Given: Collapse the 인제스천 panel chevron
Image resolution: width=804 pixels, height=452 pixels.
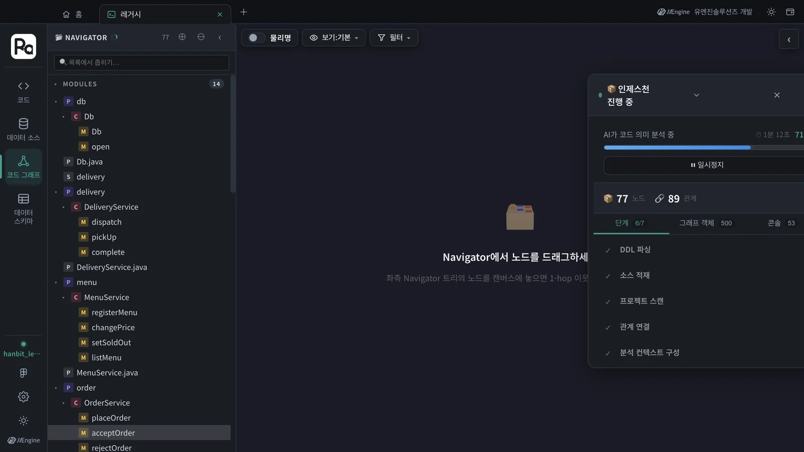Looking at the screenshot, I should [696, 95].
